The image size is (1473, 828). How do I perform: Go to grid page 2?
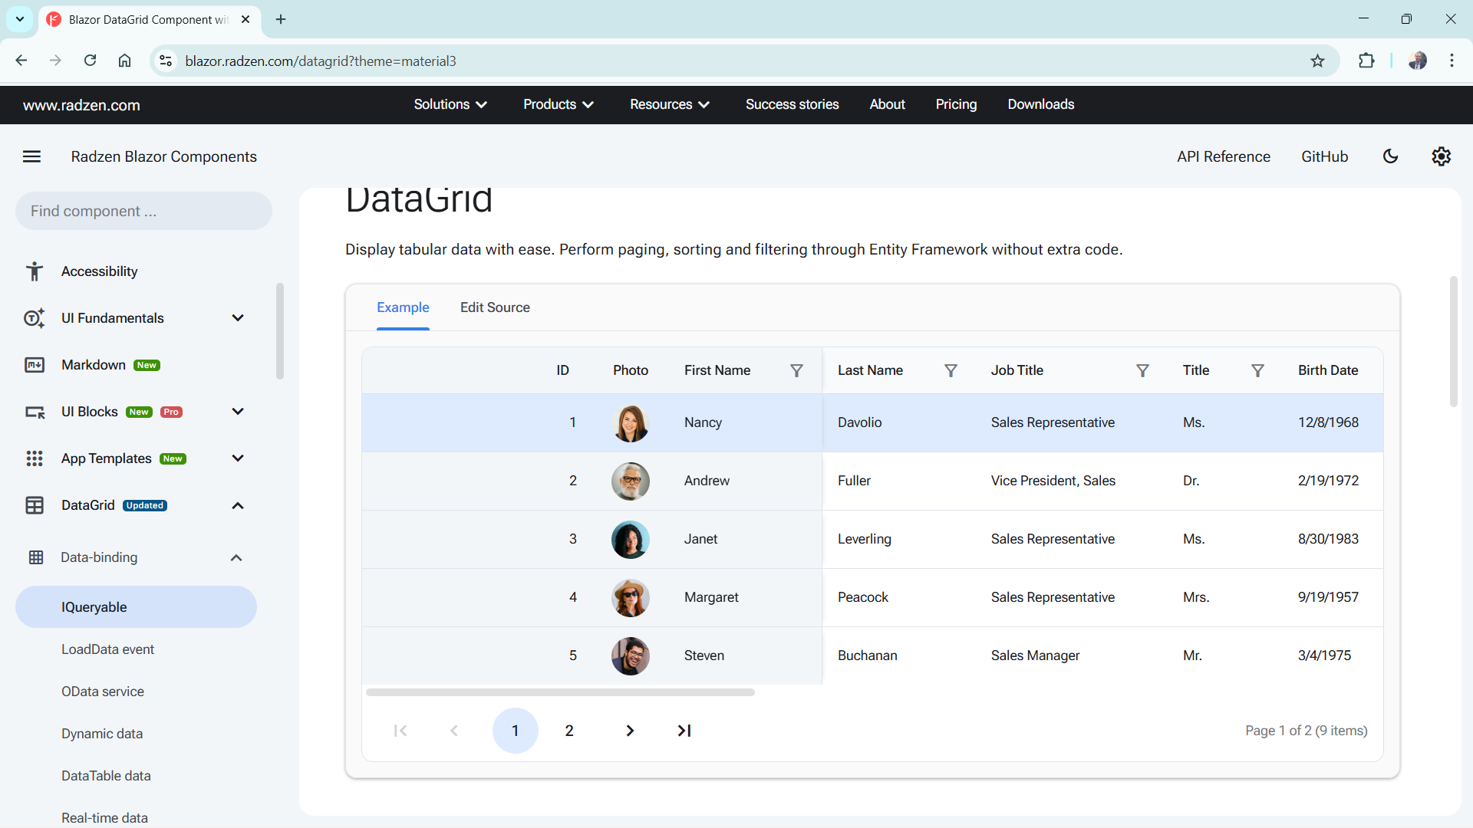(x=569, y=731)
